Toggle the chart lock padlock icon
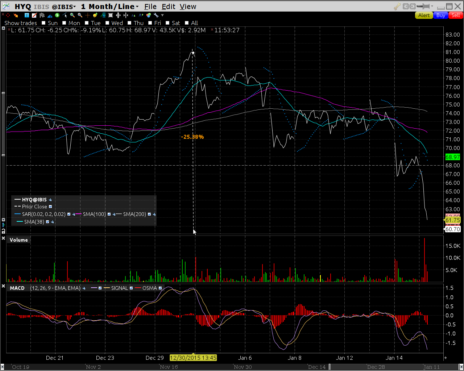Screen dimensions: 464x371 coord(3,231)
